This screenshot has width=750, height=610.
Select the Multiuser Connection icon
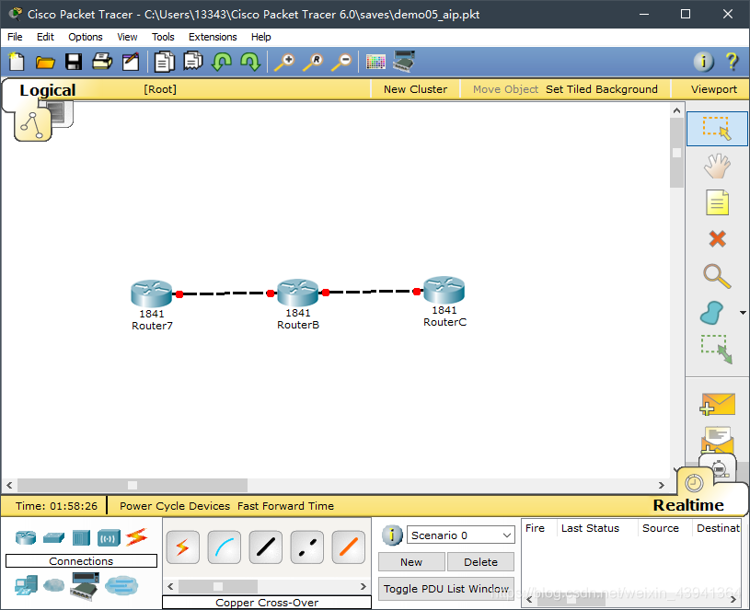(x=121, y=585)
